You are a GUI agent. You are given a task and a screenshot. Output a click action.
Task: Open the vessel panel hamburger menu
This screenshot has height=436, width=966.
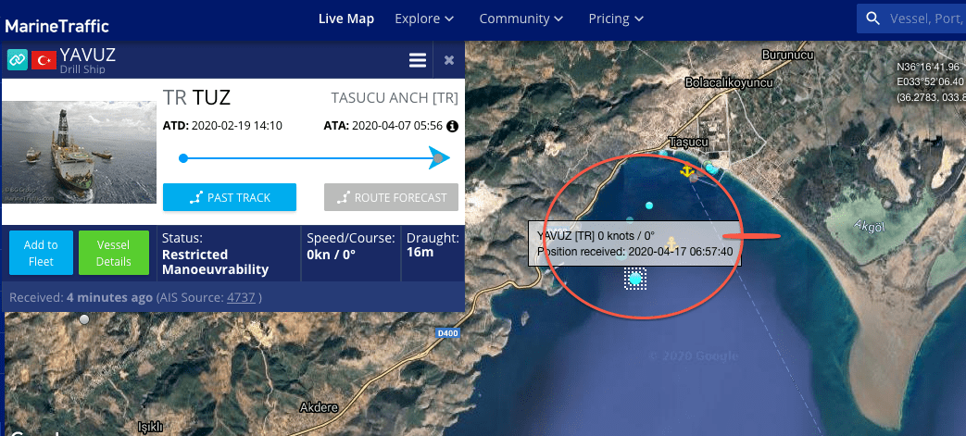pos(418,60)
